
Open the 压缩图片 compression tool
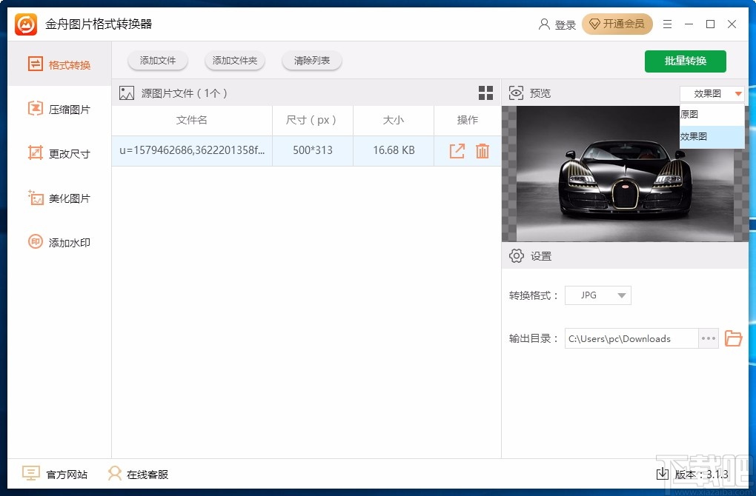tap(59, 109)
